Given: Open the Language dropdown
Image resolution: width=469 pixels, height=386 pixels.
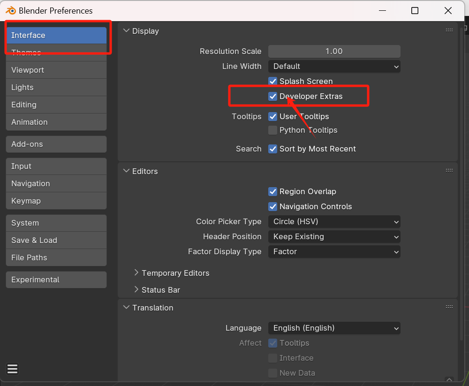Looking at the screenshot, I should pos(334,328).
